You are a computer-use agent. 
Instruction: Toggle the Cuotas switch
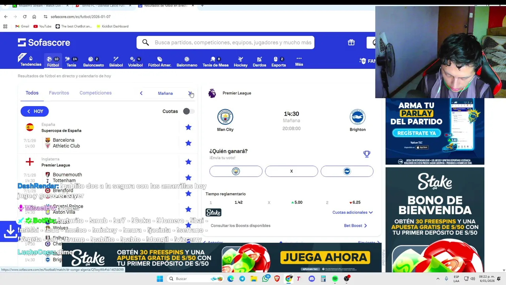pyautogui.click(x=189, y=111)
